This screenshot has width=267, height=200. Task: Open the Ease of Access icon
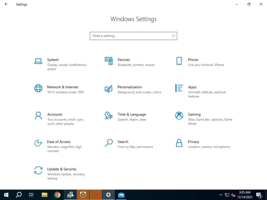[x=38, y=143]
